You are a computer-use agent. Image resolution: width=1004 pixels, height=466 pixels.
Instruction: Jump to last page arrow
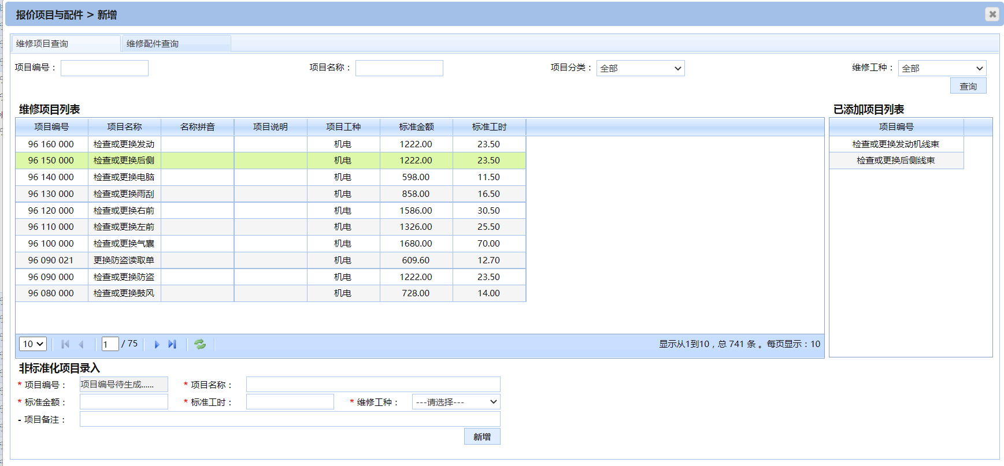tap(172, 344)
